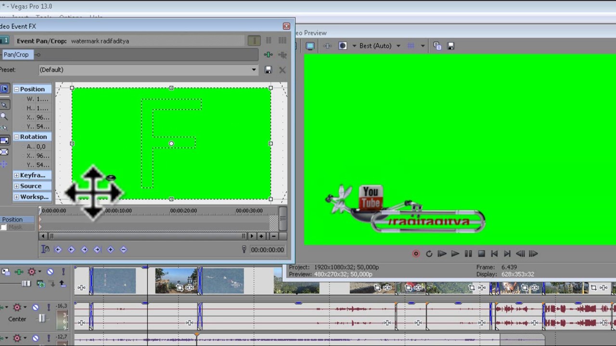Open the Preset (Default) dropdown

[x=254, y=70]
